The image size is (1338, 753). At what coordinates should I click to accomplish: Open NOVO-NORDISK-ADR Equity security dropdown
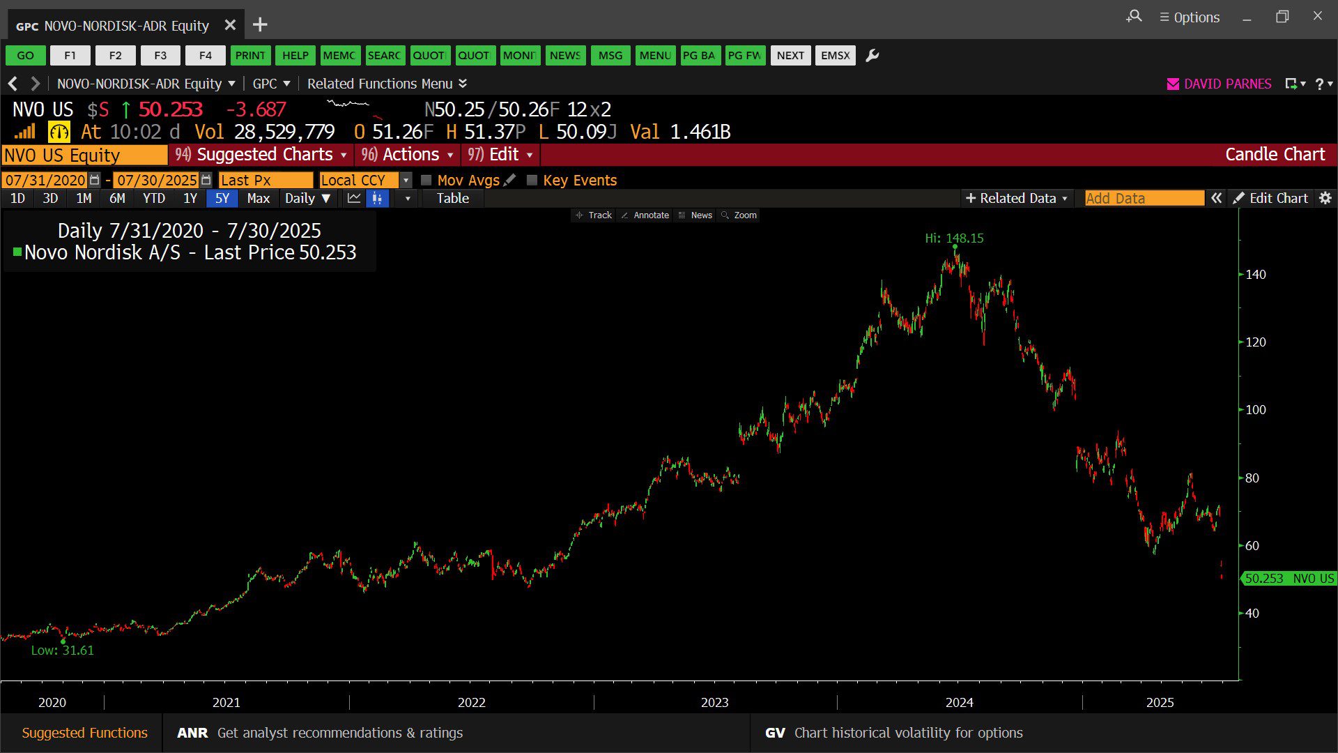[x=146, y=84]
